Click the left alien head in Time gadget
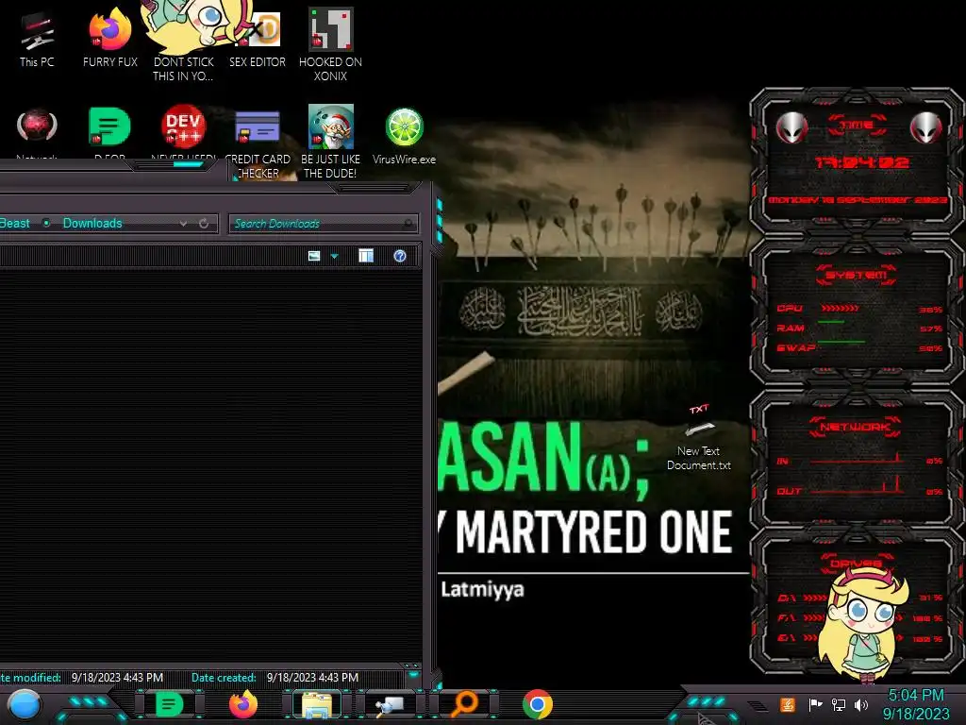The height and width of the screenshot is (725, 966). click(791, 128)
